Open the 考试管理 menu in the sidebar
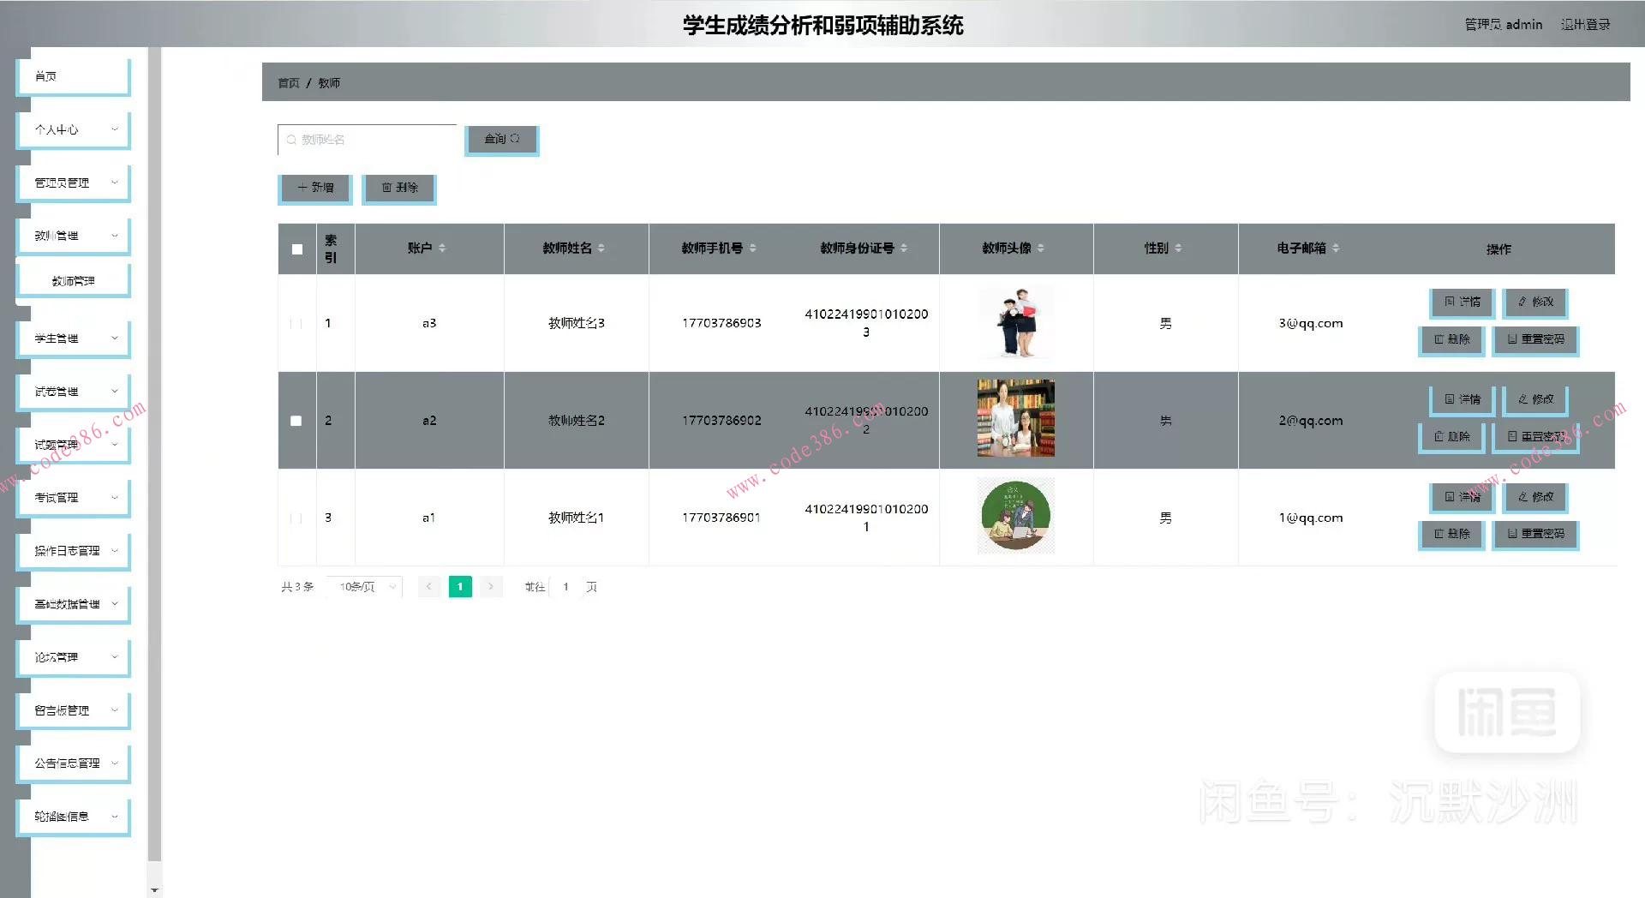1645x898 pixels. pyautogui.click(x=72, y=497)
